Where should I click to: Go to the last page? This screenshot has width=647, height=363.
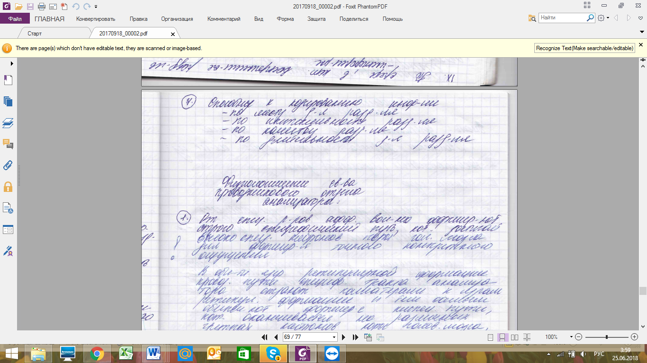pos(355,337)
